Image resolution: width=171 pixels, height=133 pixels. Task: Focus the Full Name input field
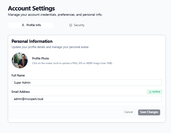(87, 83)
